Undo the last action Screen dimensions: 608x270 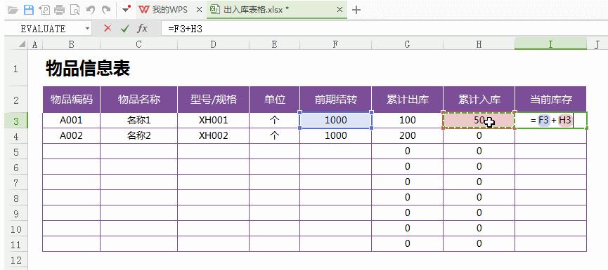[x=91, y=10]
